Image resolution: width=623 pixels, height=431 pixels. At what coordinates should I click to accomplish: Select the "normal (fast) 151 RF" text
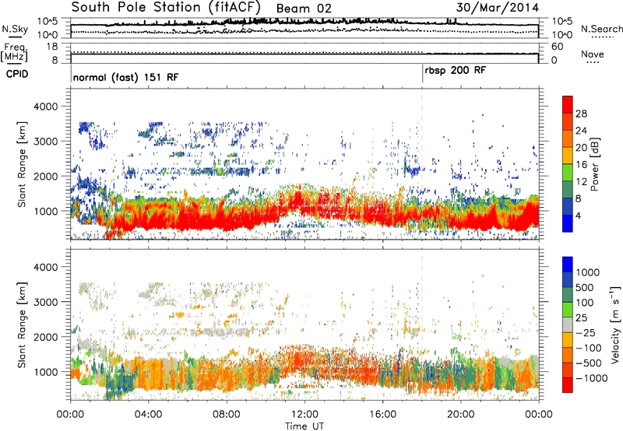125,77
